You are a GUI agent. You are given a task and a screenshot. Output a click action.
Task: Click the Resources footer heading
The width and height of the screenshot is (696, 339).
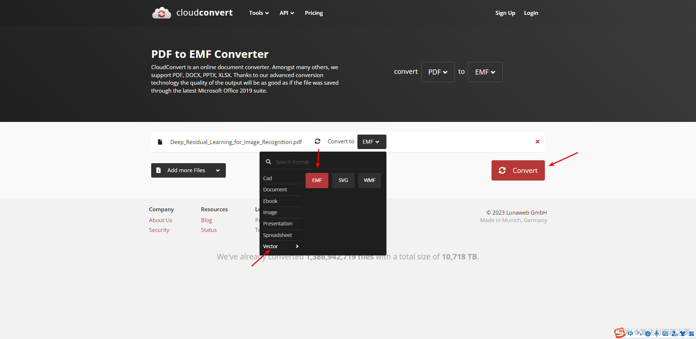(214, 209)
